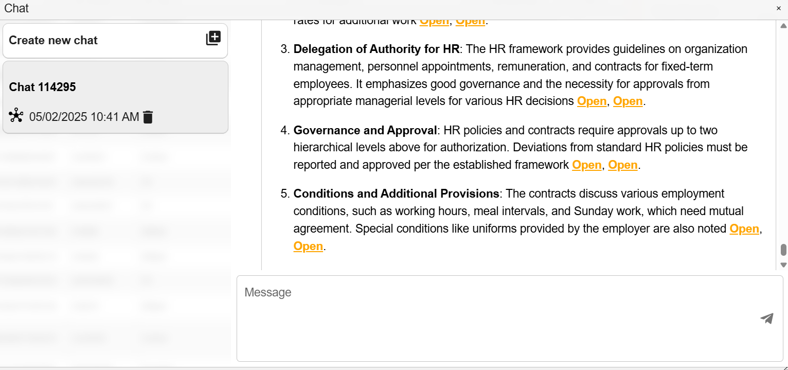The image size is (788, 370).
Task: Open second source link after 'rates for additional work'
Action: 470,21
